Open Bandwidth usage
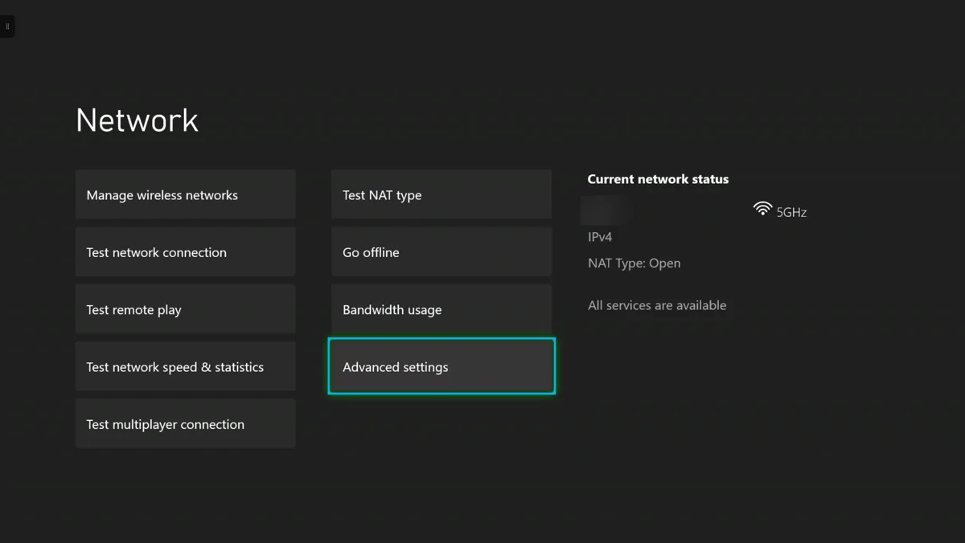The image size is (965, 543). click(441, 309)
